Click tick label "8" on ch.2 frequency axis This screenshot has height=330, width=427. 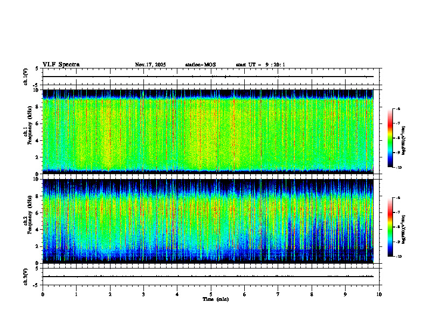pos(37,196)
